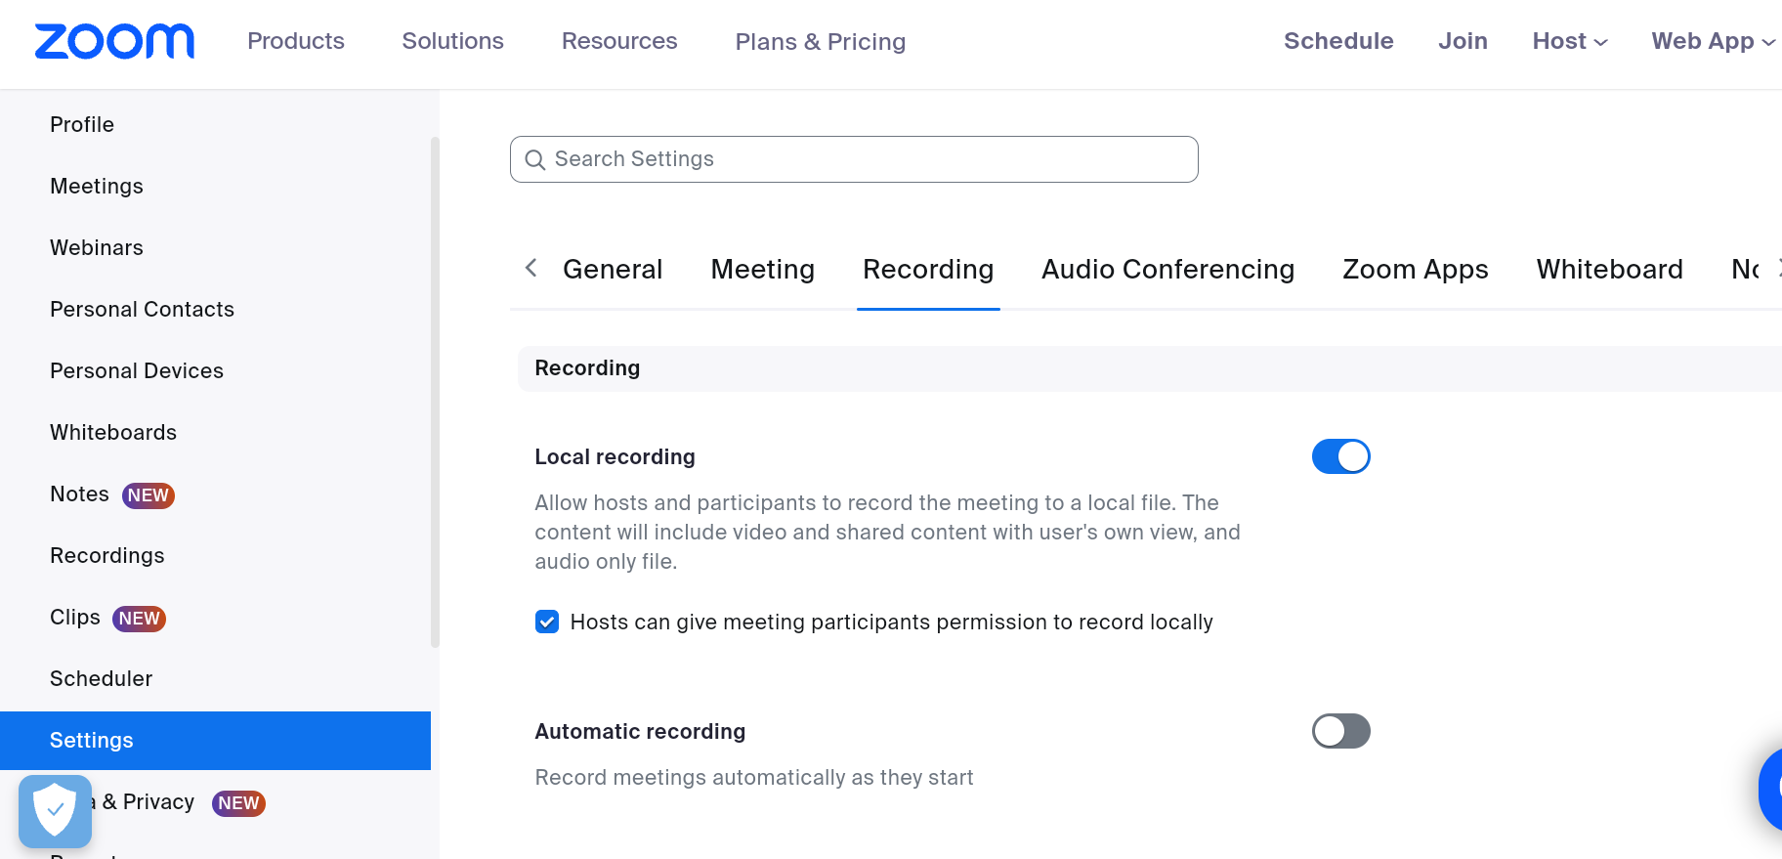Open the Solutions menu
The width and height of the screenshot is (1782, 859).
coord(452,41)
